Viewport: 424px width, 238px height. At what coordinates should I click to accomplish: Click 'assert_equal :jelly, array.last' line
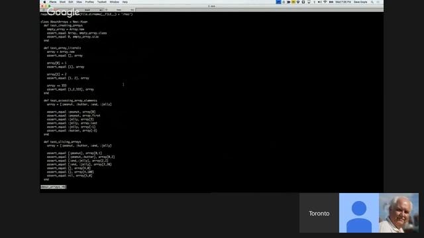[x=72, y=123]
